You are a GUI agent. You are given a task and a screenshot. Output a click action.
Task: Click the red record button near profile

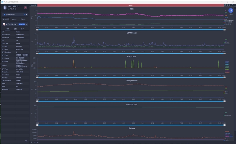tap(25, 7)
